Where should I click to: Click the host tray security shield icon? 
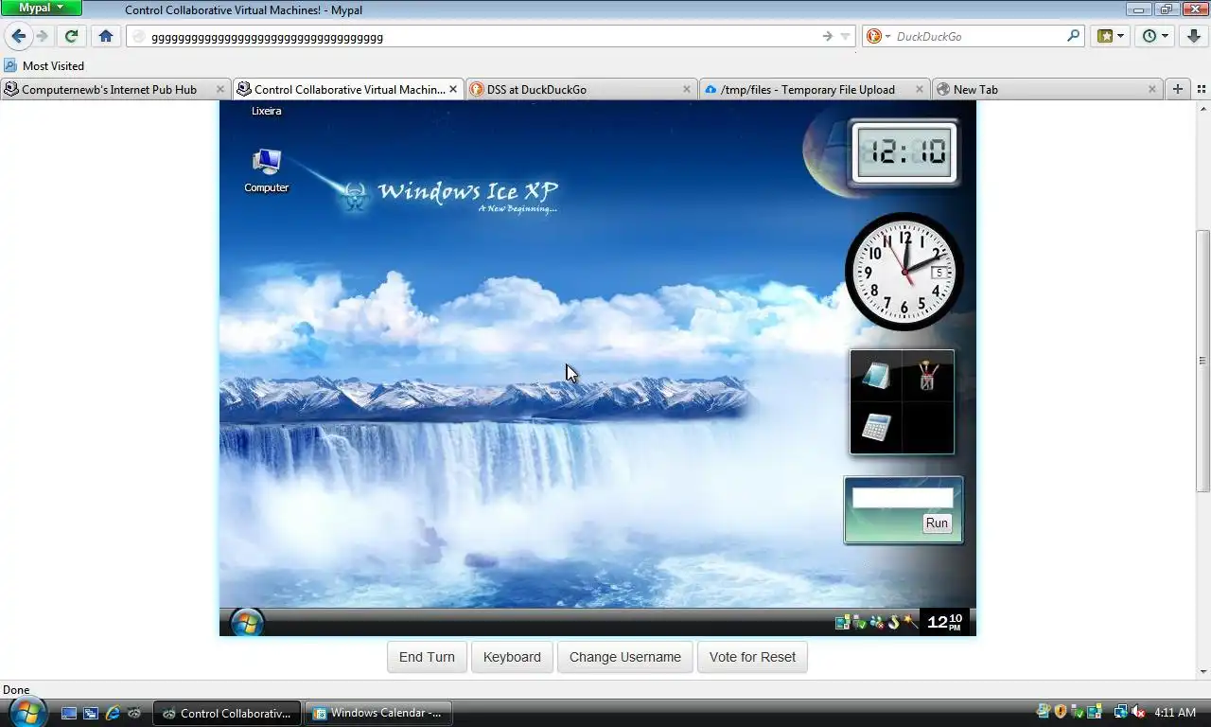point(1060,712)
